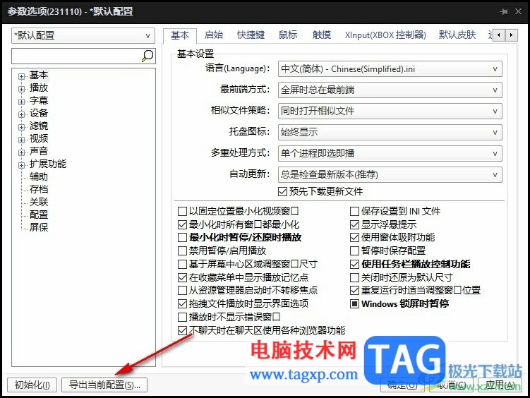Expand the 播放 tree node

(22, 89)
